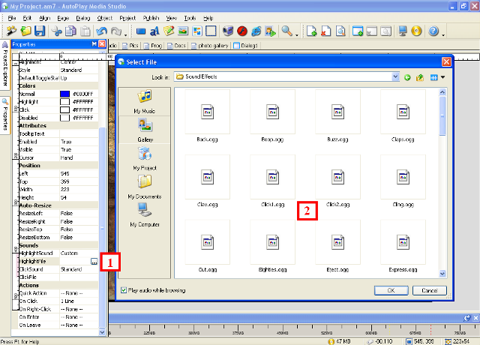Click the up one level folder icon
Viewport: 480px width, 345px height.
[420, 76]
